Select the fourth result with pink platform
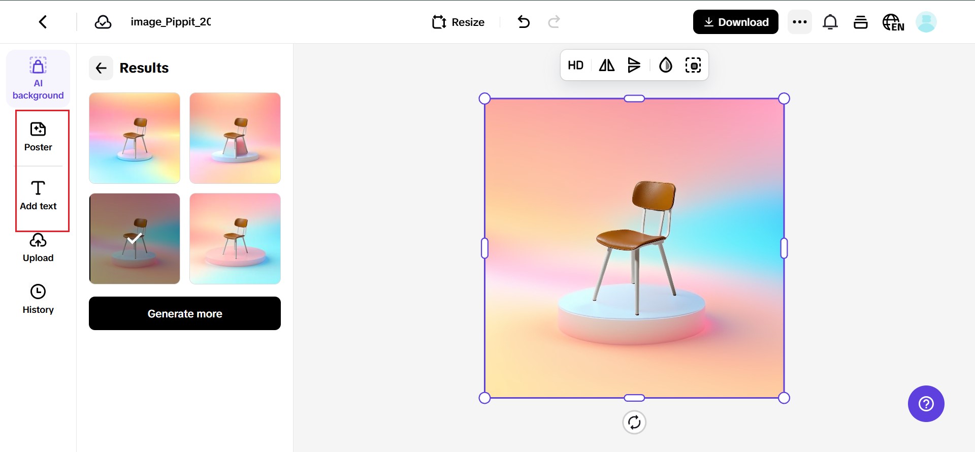 tap(235, 239)
